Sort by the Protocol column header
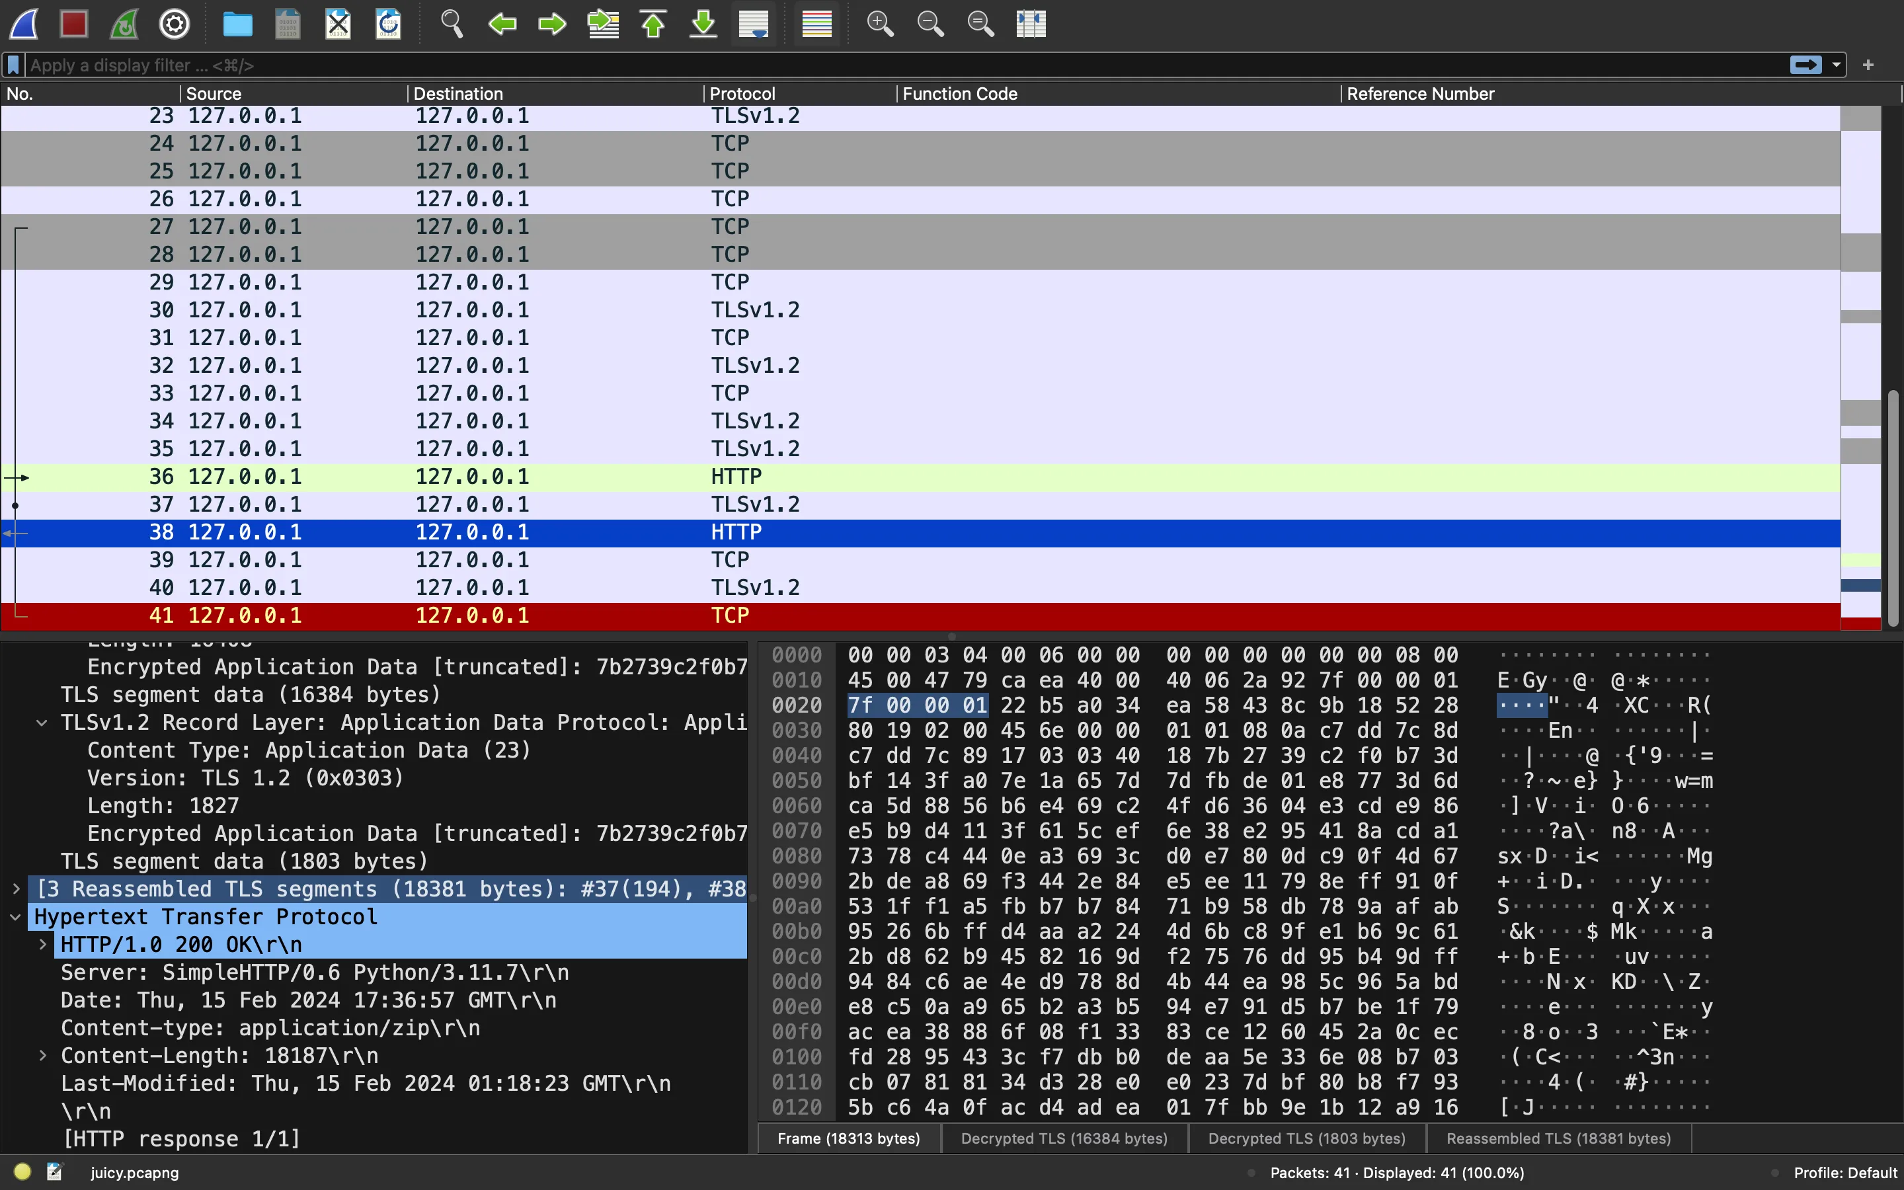1904x1190 pixels. [800, 94]
